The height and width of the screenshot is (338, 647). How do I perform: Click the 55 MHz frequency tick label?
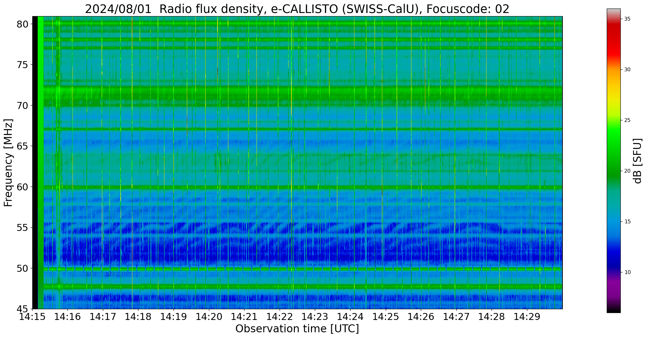click(x=23, y=228)
